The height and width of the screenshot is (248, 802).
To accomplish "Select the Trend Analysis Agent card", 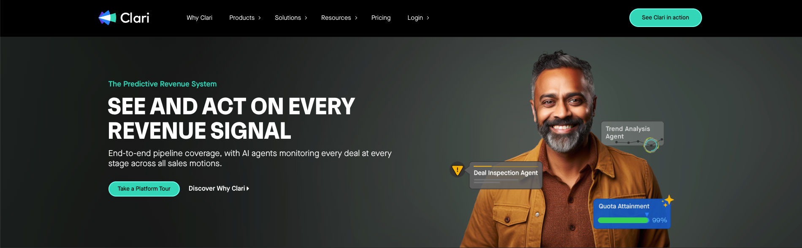I will click(632, 133).
